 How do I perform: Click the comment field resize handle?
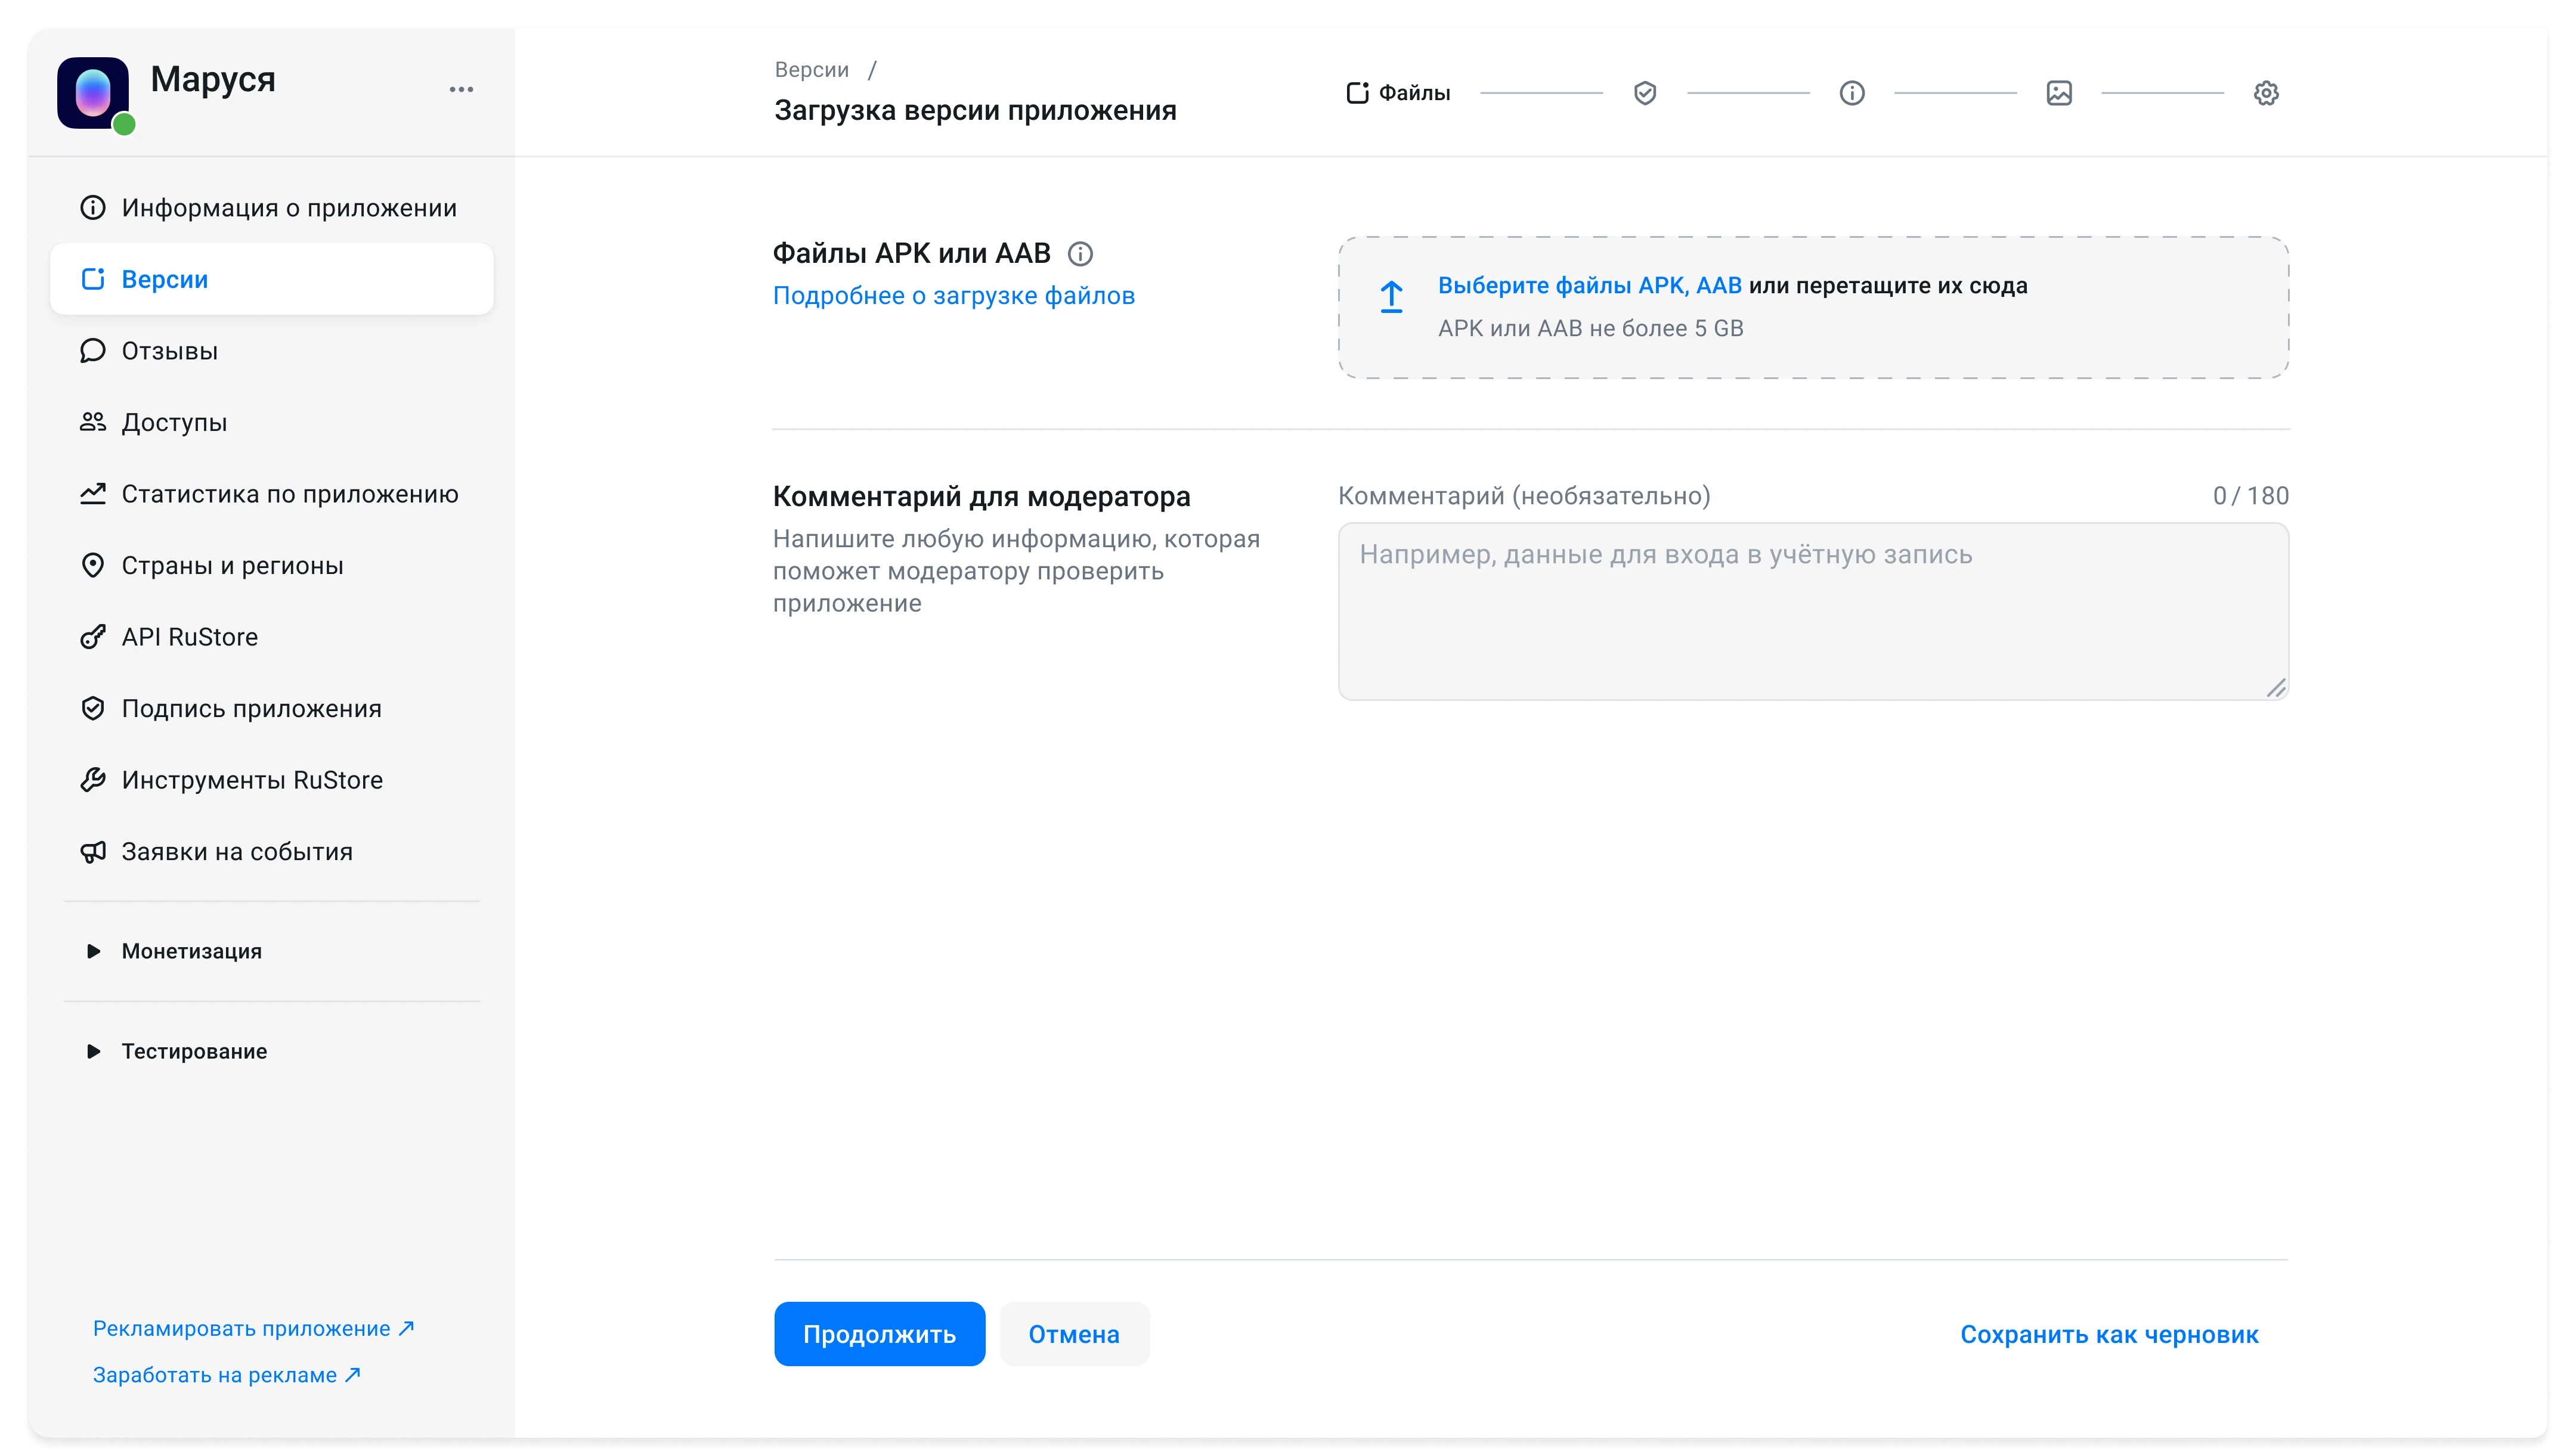[x=2276, y=687]
